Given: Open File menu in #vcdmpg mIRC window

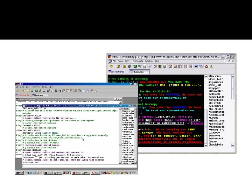Looking at the screenshot, I should [114, 61].
